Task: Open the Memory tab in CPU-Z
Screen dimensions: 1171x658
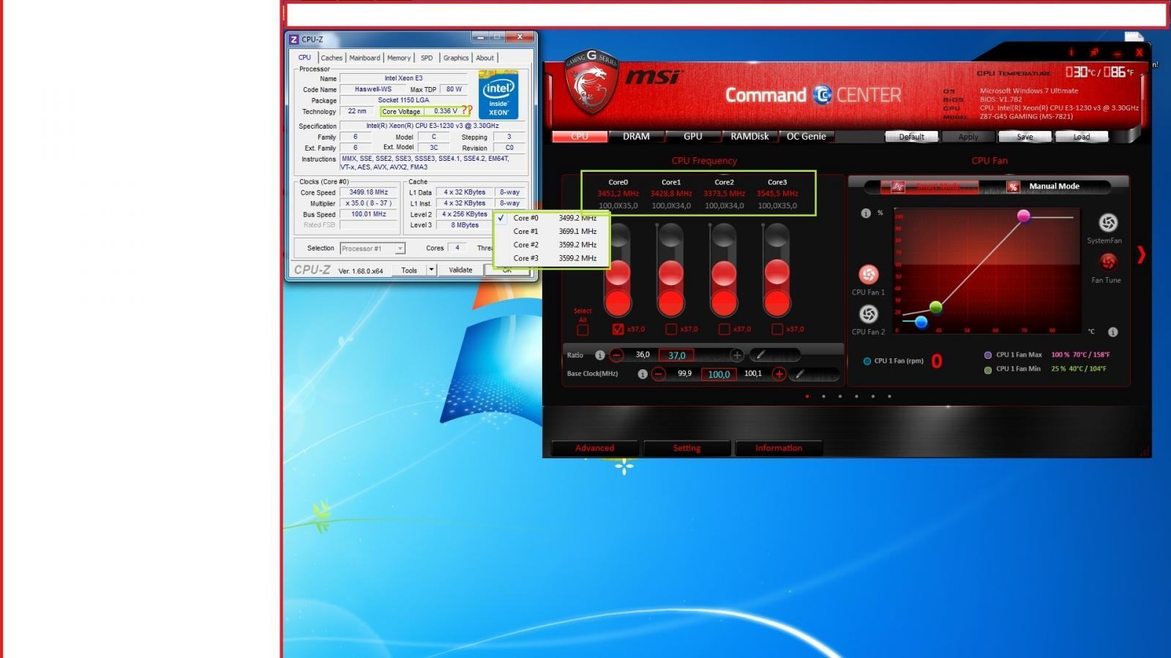Action: coord(399,58)
